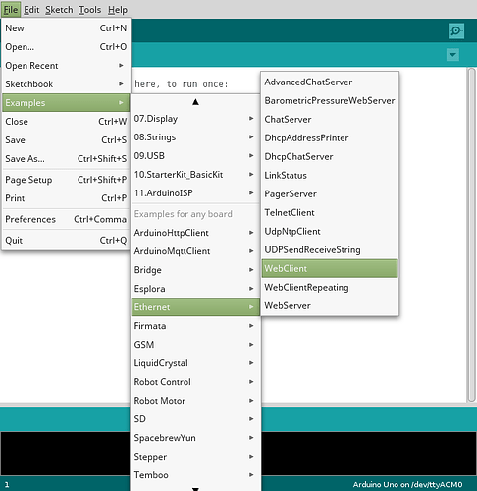
Task: Open UdpNtpClient example
Action: [330, 232]
